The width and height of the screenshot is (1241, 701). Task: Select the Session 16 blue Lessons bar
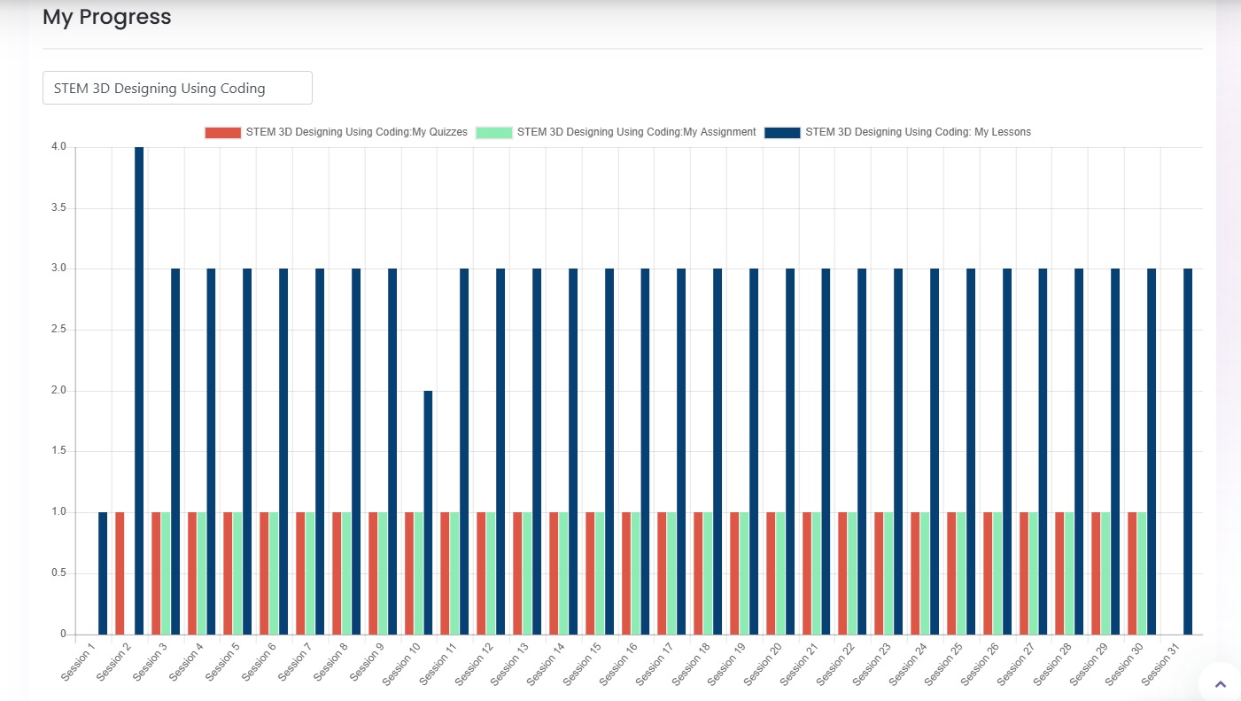[645, 451]
